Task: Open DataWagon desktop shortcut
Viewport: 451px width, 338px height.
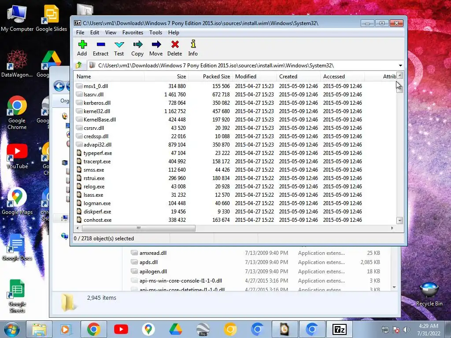Action: pos(17,64)
